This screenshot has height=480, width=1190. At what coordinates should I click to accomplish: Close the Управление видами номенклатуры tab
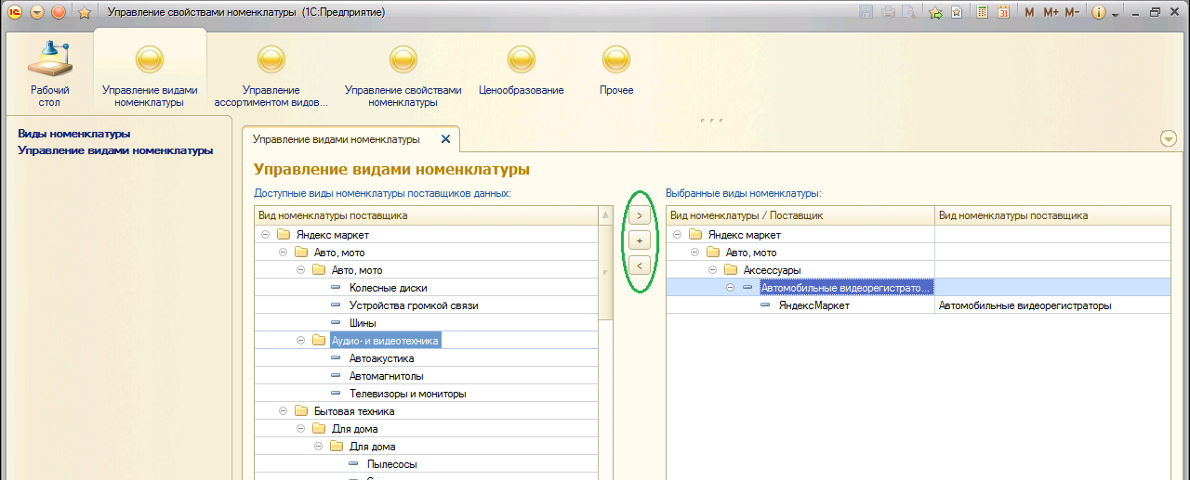pyautogui.click(x=444, y=138)
